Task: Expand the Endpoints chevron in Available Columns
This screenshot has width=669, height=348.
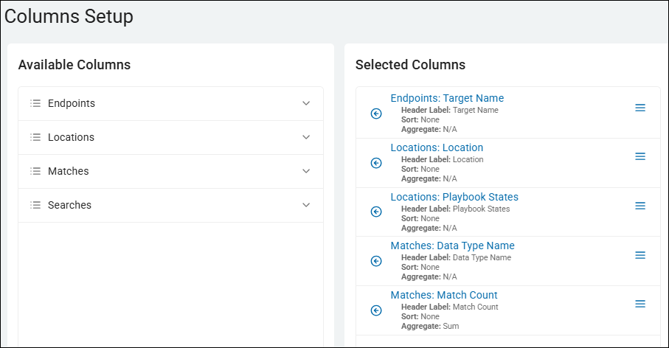Action: tap(306, 103)
